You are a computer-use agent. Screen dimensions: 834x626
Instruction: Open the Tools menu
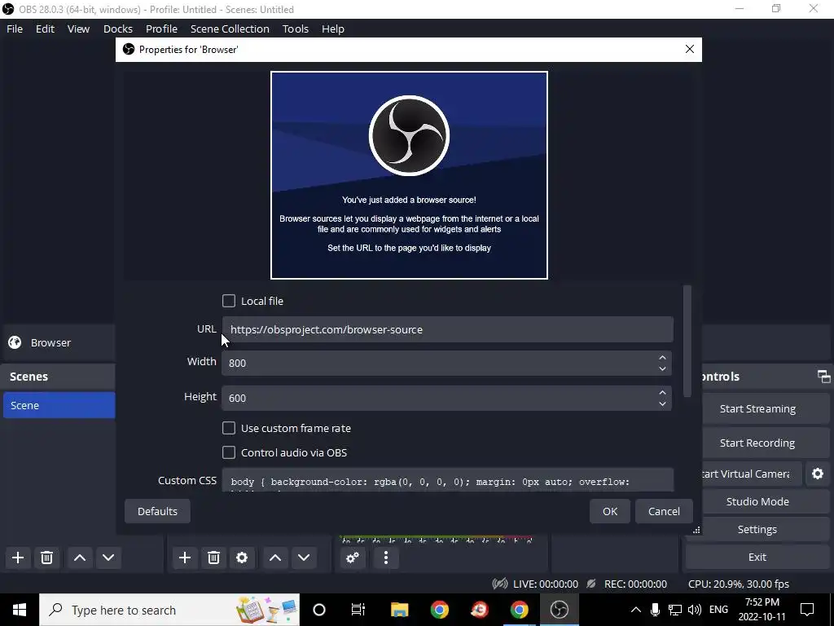coord(295,29)
